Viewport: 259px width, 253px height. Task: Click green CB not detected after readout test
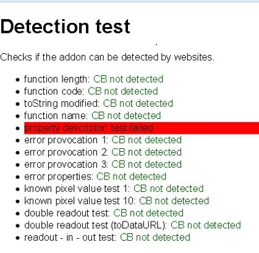click(155, 237)
